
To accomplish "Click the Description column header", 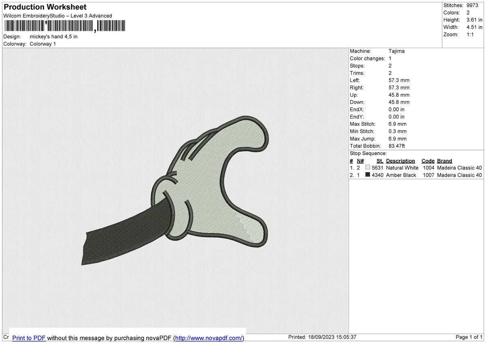I will (x=401, y=161).
